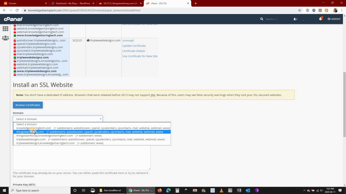The width and height of the screenshot is (346, 194).
Task: Bookmark this page with the star
Action: (299, 10)
